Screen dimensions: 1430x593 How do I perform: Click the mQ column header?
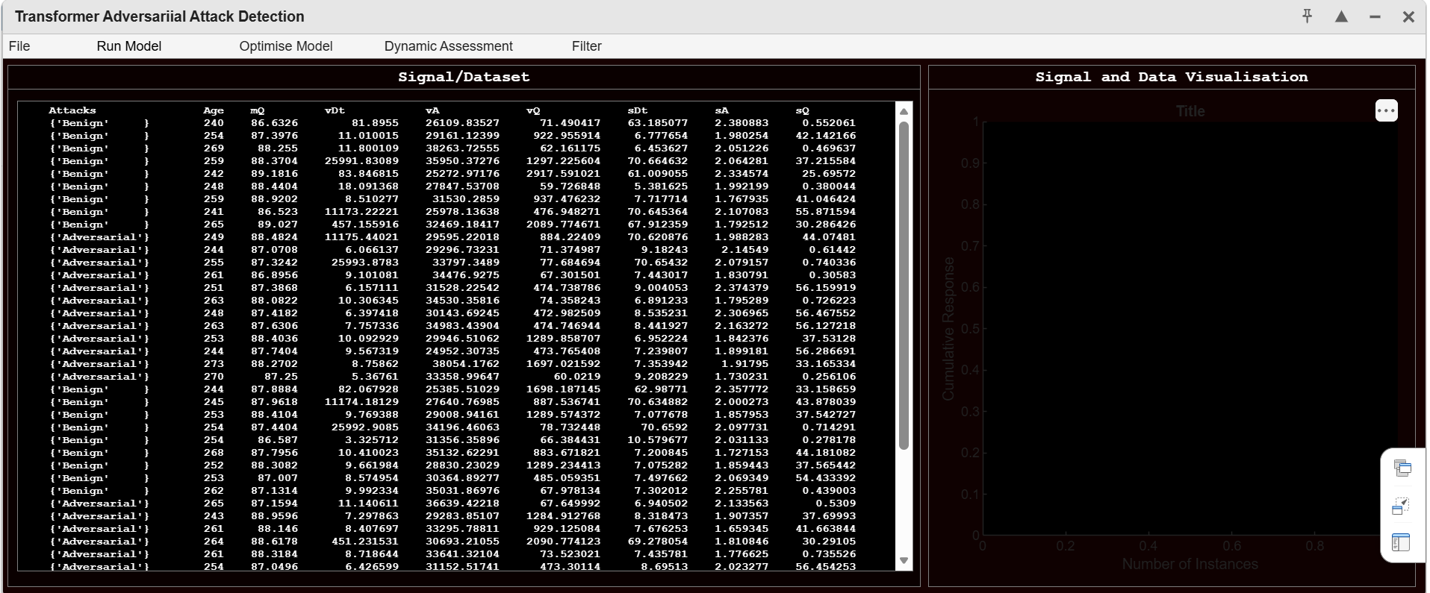(258, 110)
